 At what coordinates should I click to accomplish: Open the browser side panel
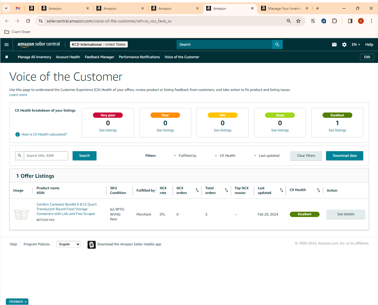pyautogui.click(x=350, y=21)
